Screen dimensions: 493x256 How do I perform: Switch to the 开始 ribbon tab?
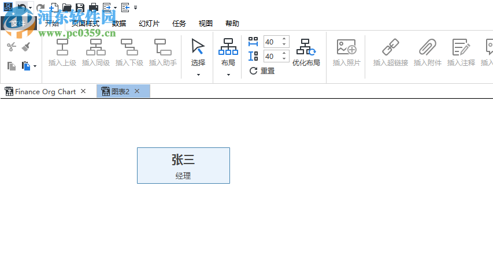[x=51, y=23]
